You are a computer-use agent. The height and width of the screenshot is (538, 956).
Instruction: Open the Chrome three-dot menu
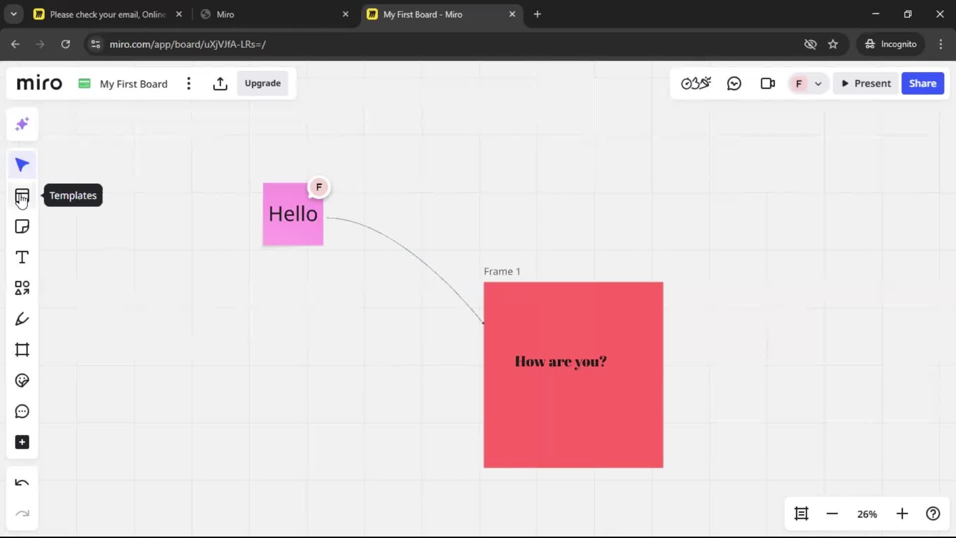(x=941, y=44)
